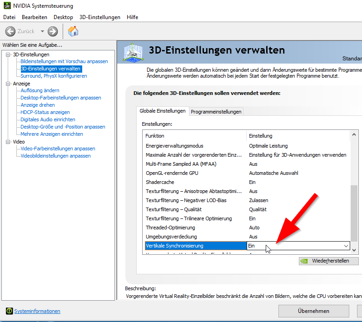Viewport: 362px width, 322px height.
Task: Open HDCP-Status anzeigen
Action: coord(45,113)
